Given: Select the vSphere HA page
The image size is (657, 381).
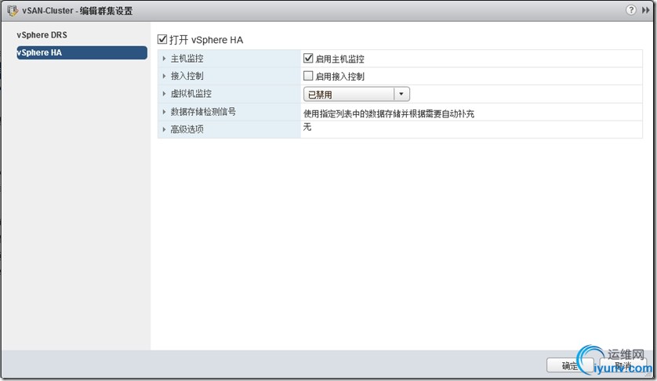Looking at the screenshot, I should [82, 52].
